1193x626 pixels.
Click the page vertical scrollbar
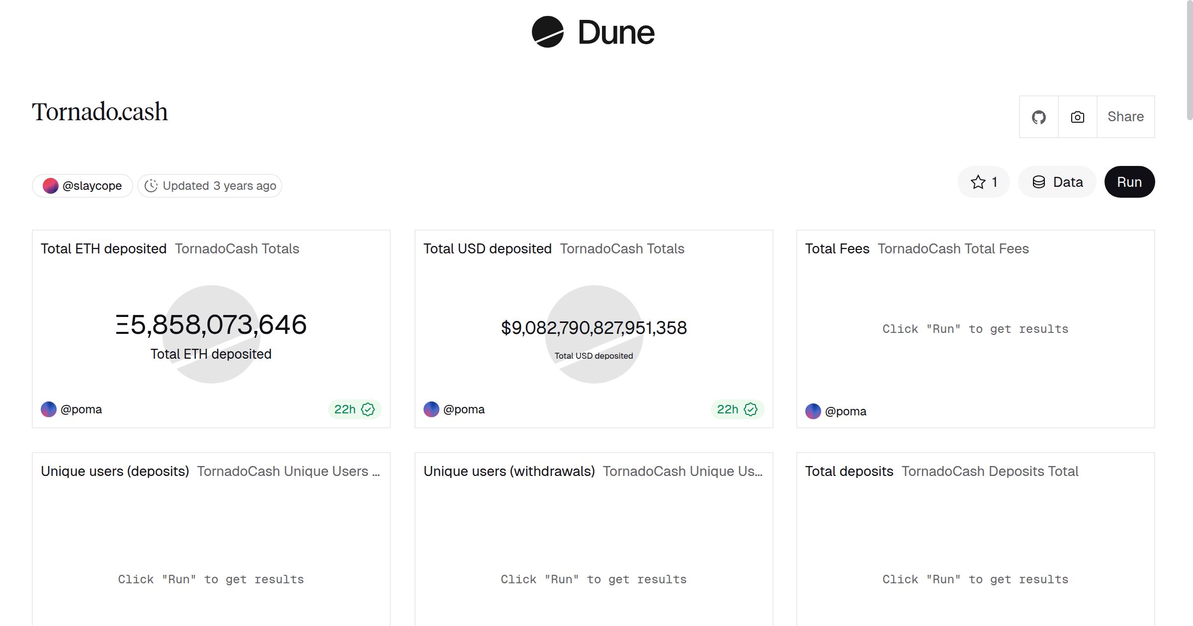pos(1189,60)
